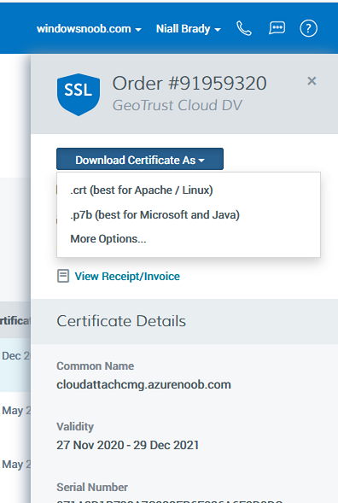Click the phone call icon in header
Image resolution: width=338 pixels, height=503 pixels.
[244, 28]
